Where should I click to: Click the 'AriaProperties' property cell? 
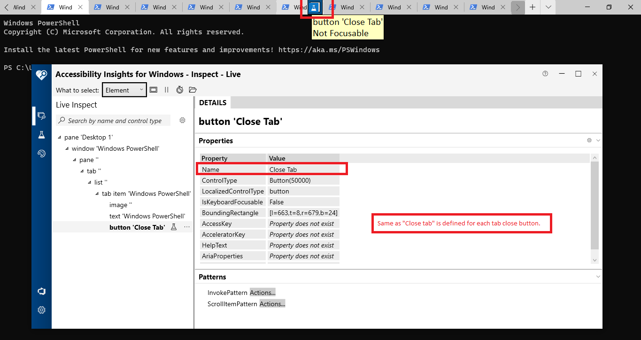click(233, 256)
